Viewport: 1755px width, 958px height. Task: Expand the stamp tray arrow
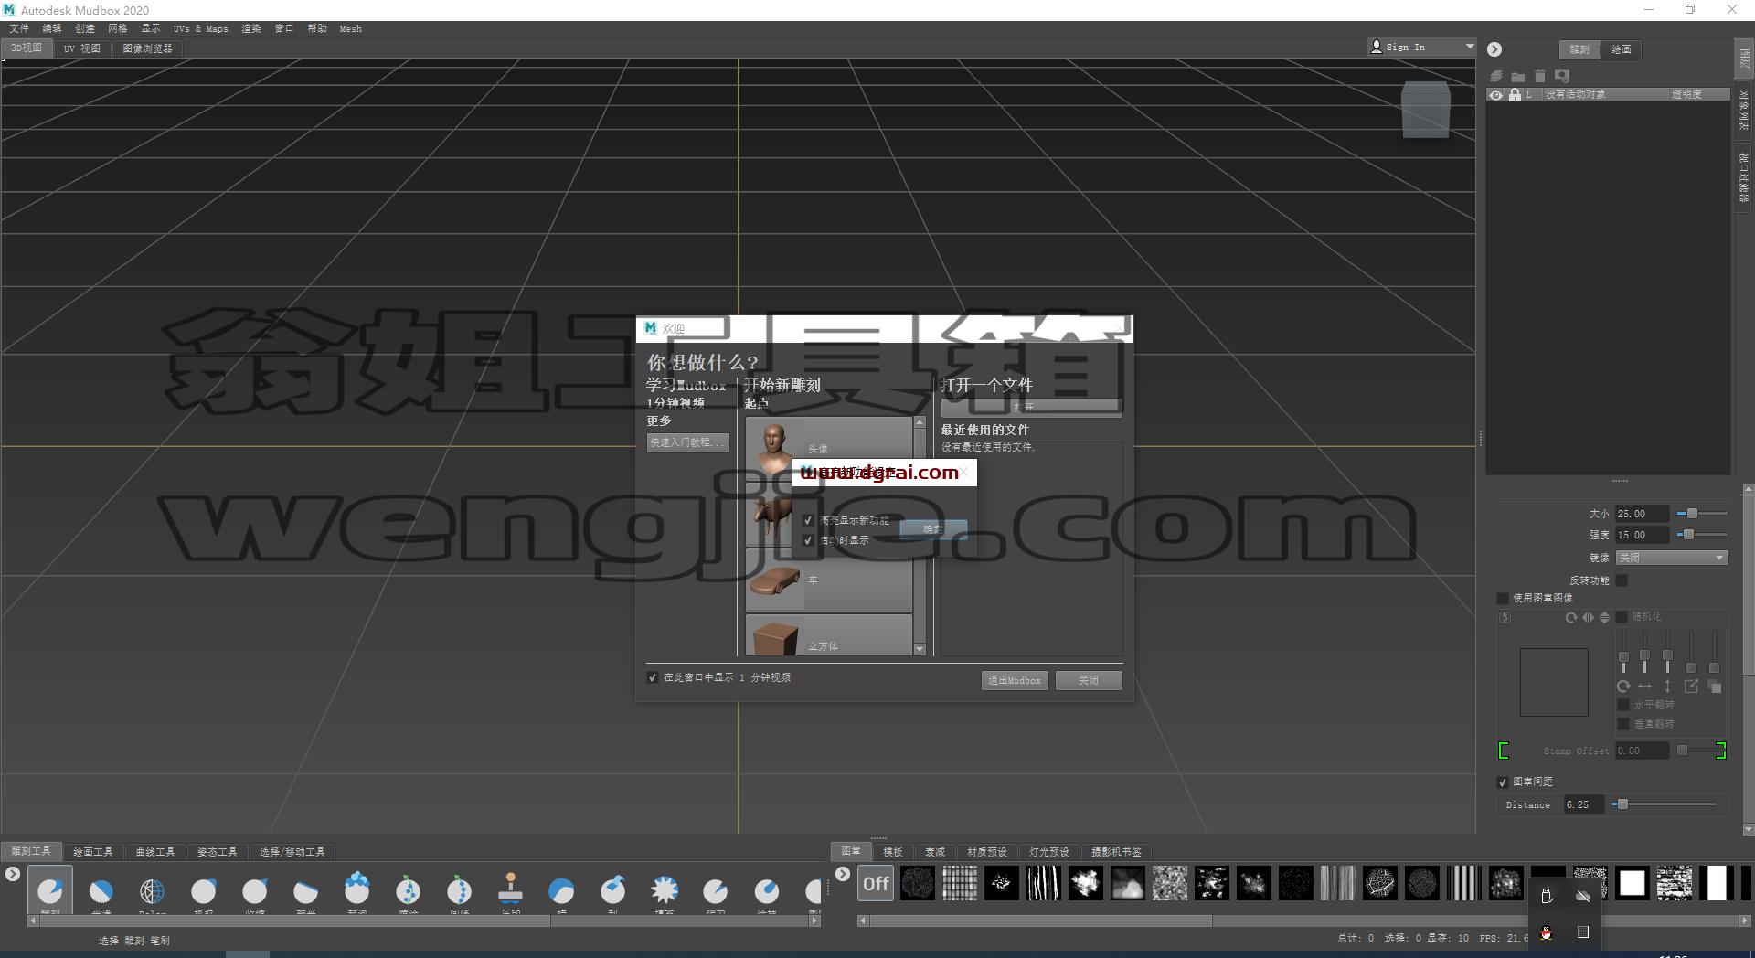click(x=843, y=875)
